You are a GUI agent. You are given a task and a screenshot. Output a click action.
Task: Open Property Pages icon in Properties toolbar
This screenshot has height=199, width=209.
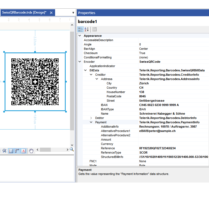(x=94, y=29)
